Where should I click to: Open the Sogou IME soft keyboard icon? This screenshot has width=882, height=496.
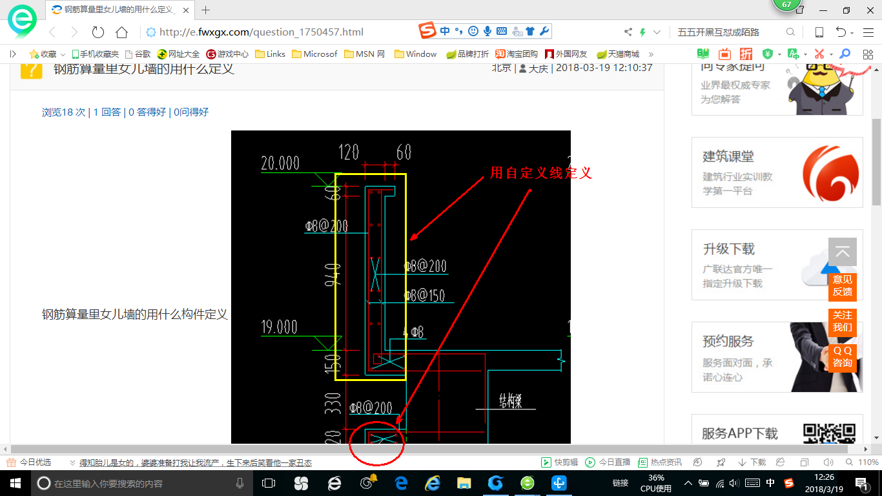pos(501,31)
